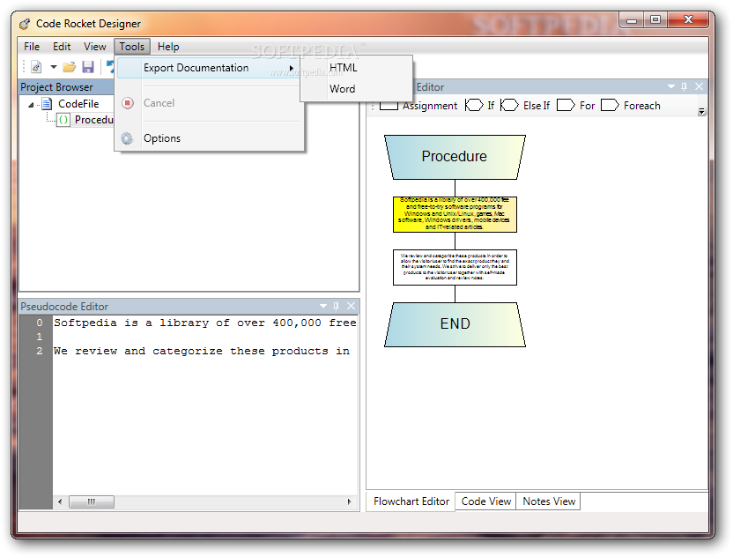The image size is (733, 557).
Task: Click the If label in flowchart toolbar
Action: tap(491, 106)
